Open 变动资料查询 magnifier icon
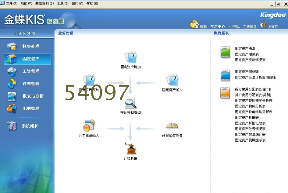The width and height of the screenshot is (288, 193). coord(130,102)
